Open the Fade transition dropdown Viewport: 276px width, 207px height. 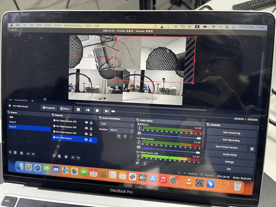coord(117,124)
